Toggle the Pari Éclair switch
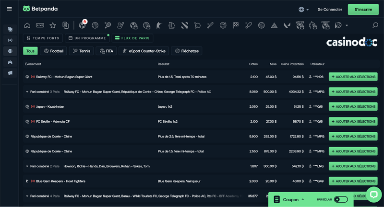The width and height of the screenshot is (384, 207). coord(341,199)
